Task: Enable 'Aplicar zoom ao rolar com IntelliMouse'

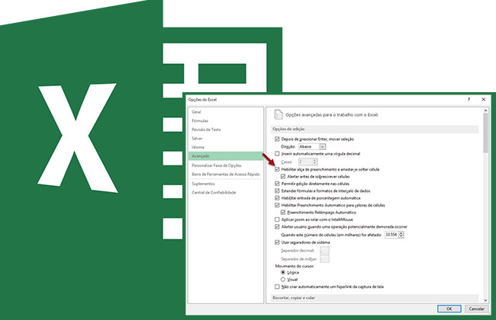Action: 277,219
